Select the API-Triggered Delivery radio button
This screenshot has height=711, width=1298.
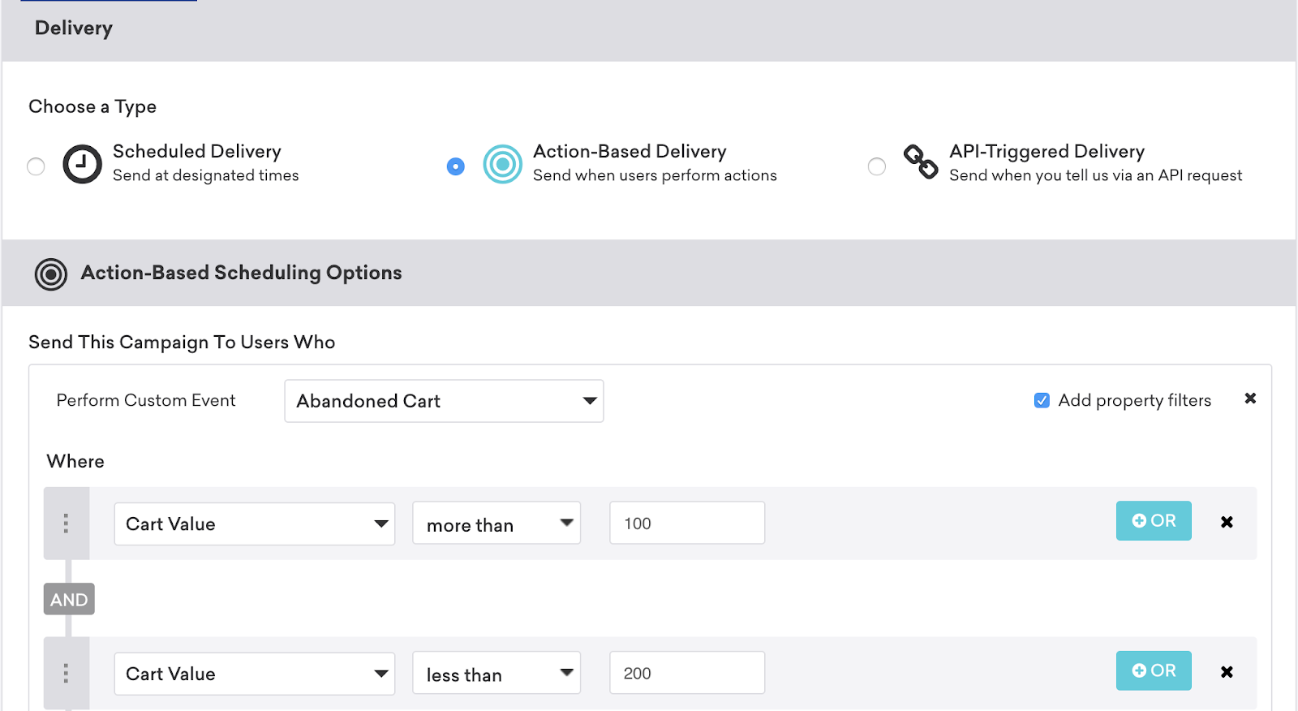tap(877, 166)
